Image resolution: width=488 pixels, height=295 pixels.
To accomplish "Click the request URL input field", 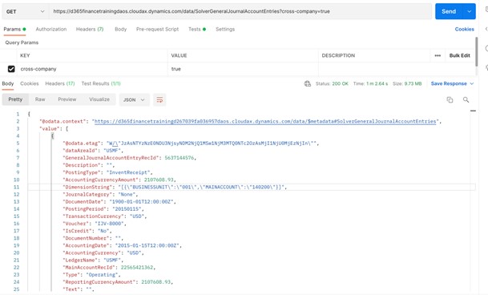I will coord(240,11).
